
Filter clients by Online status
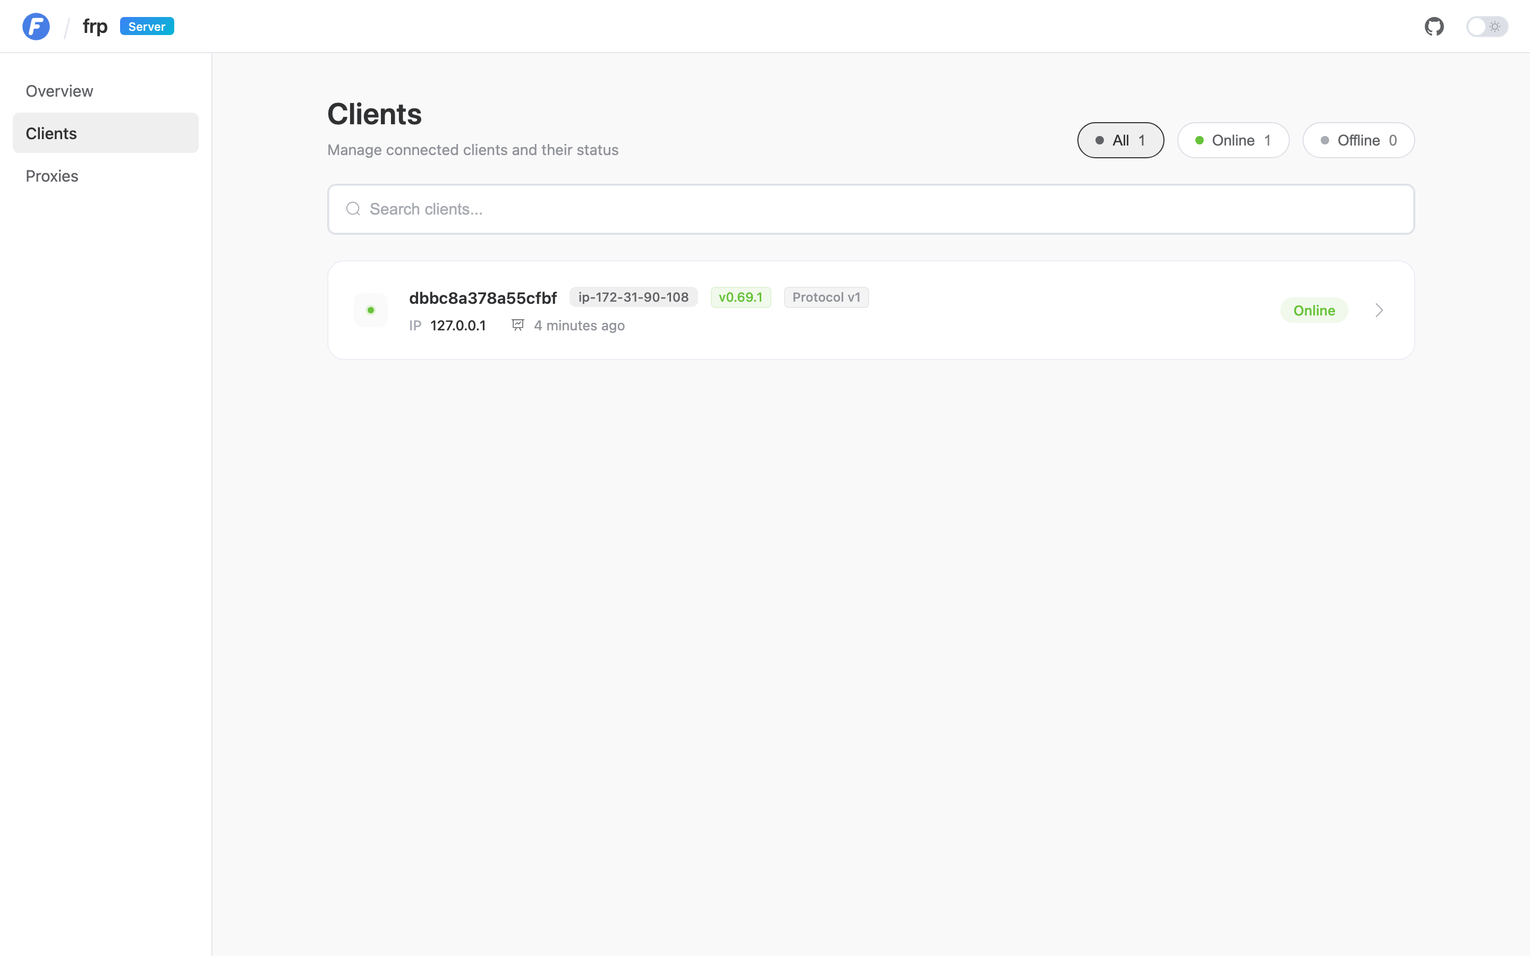(1233, 140)
